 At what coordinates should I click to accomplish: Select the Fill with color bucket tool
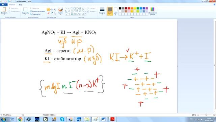(52, 9)
